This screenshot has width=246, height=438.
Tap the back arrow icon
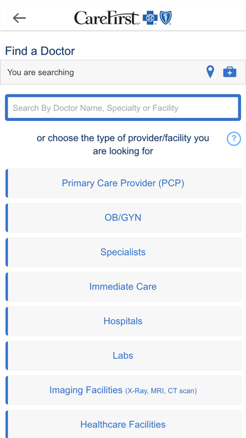pos(19,18)
